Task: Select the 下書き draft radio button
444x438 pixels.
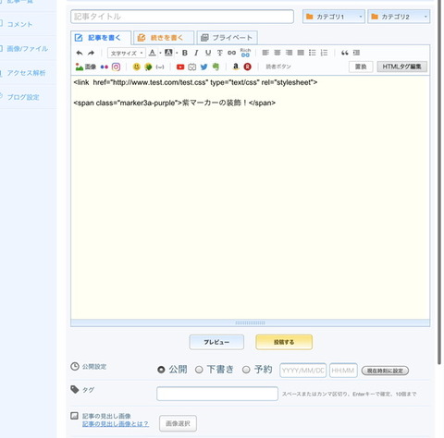Action: 199,370
